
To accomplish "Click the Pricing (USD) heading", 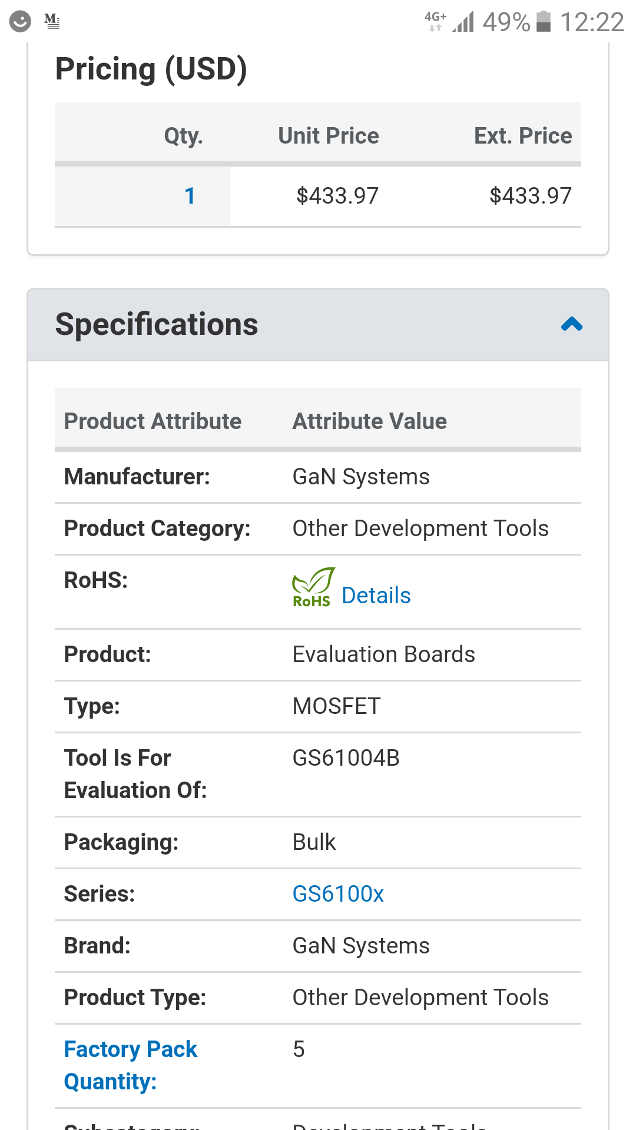I will point(151,69).
